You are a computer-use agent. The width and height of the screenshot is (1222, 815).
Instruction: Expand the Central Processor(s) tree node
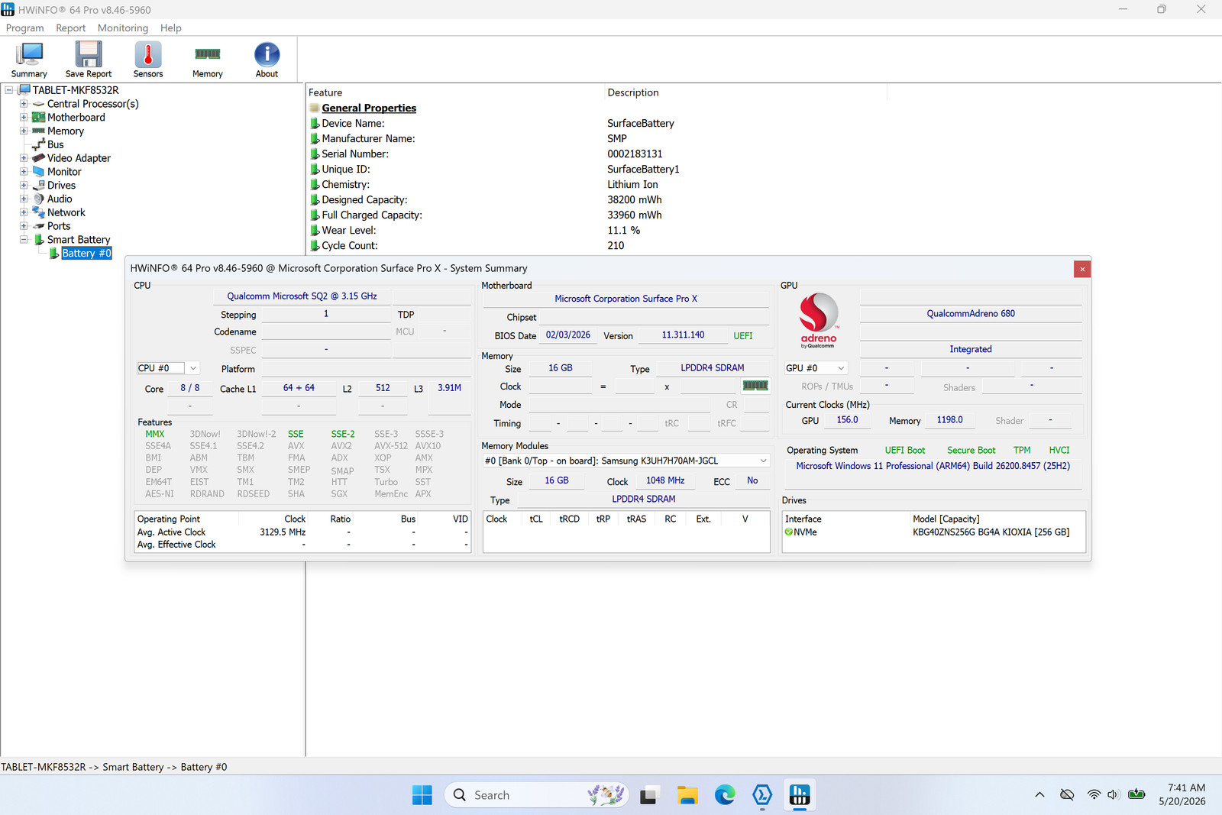click(24, 104)
